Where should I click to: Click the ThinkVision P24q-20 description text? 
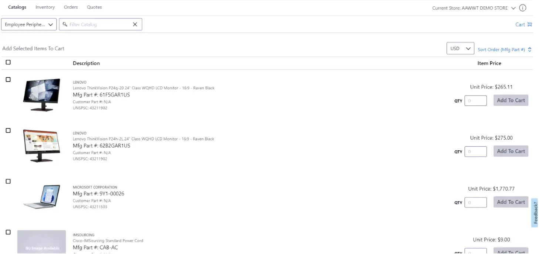click(x=143, y=88)
